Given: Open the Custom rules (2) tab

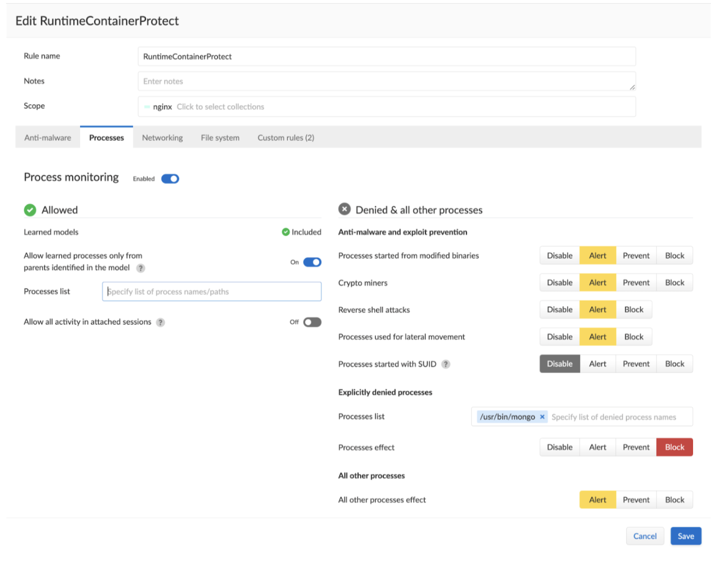Looking at the screenshot, I should click(286, 138).
